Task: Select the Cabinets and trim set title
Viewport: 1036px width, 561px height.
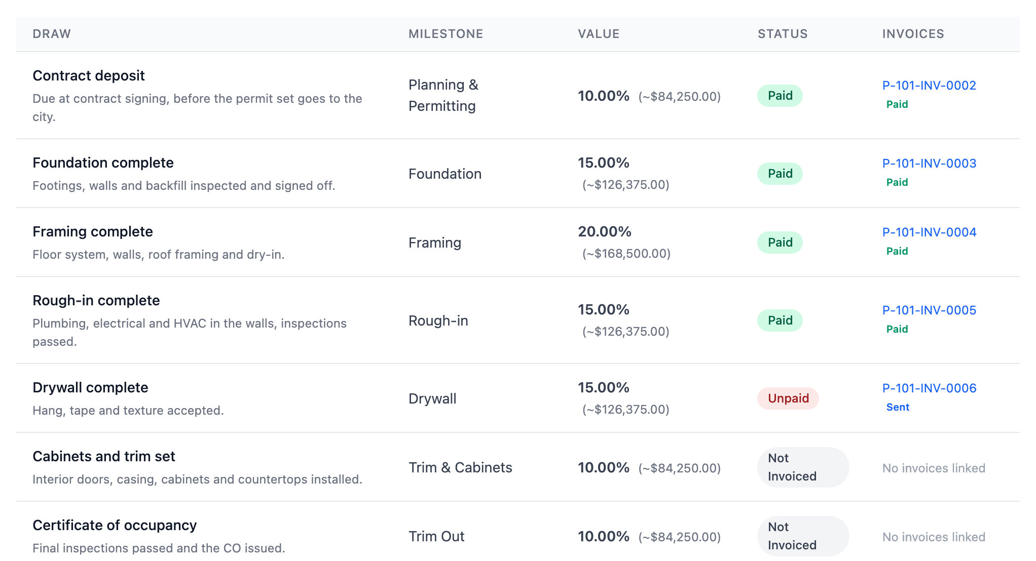Action: (104, 456)
